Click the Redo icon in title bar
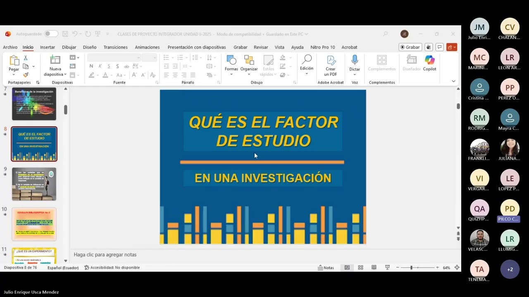This screenshot has height=297, width=529. 88,34
